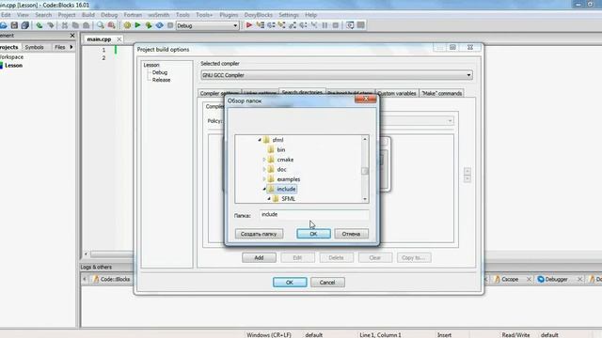Open the Selected compiler GNU GCC dropdown

point(337,75)
